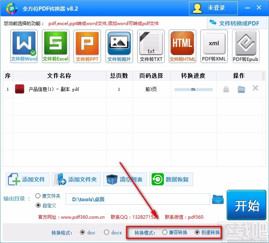Choose the 文件转PPT conversion icon
This screenshot has height=243, width=269.
(x=87, y=46)
